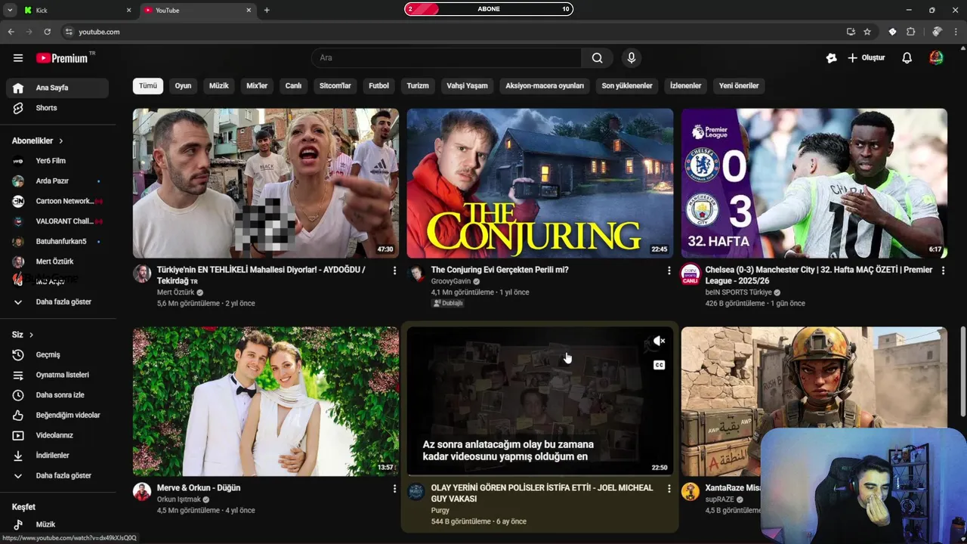Select the Mix'ler filter chip
The image size is (967, 544).
click(x=257, y=86)
